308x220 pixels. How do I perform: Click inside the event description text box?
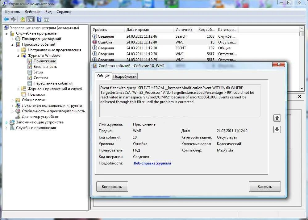coord(180,101)
